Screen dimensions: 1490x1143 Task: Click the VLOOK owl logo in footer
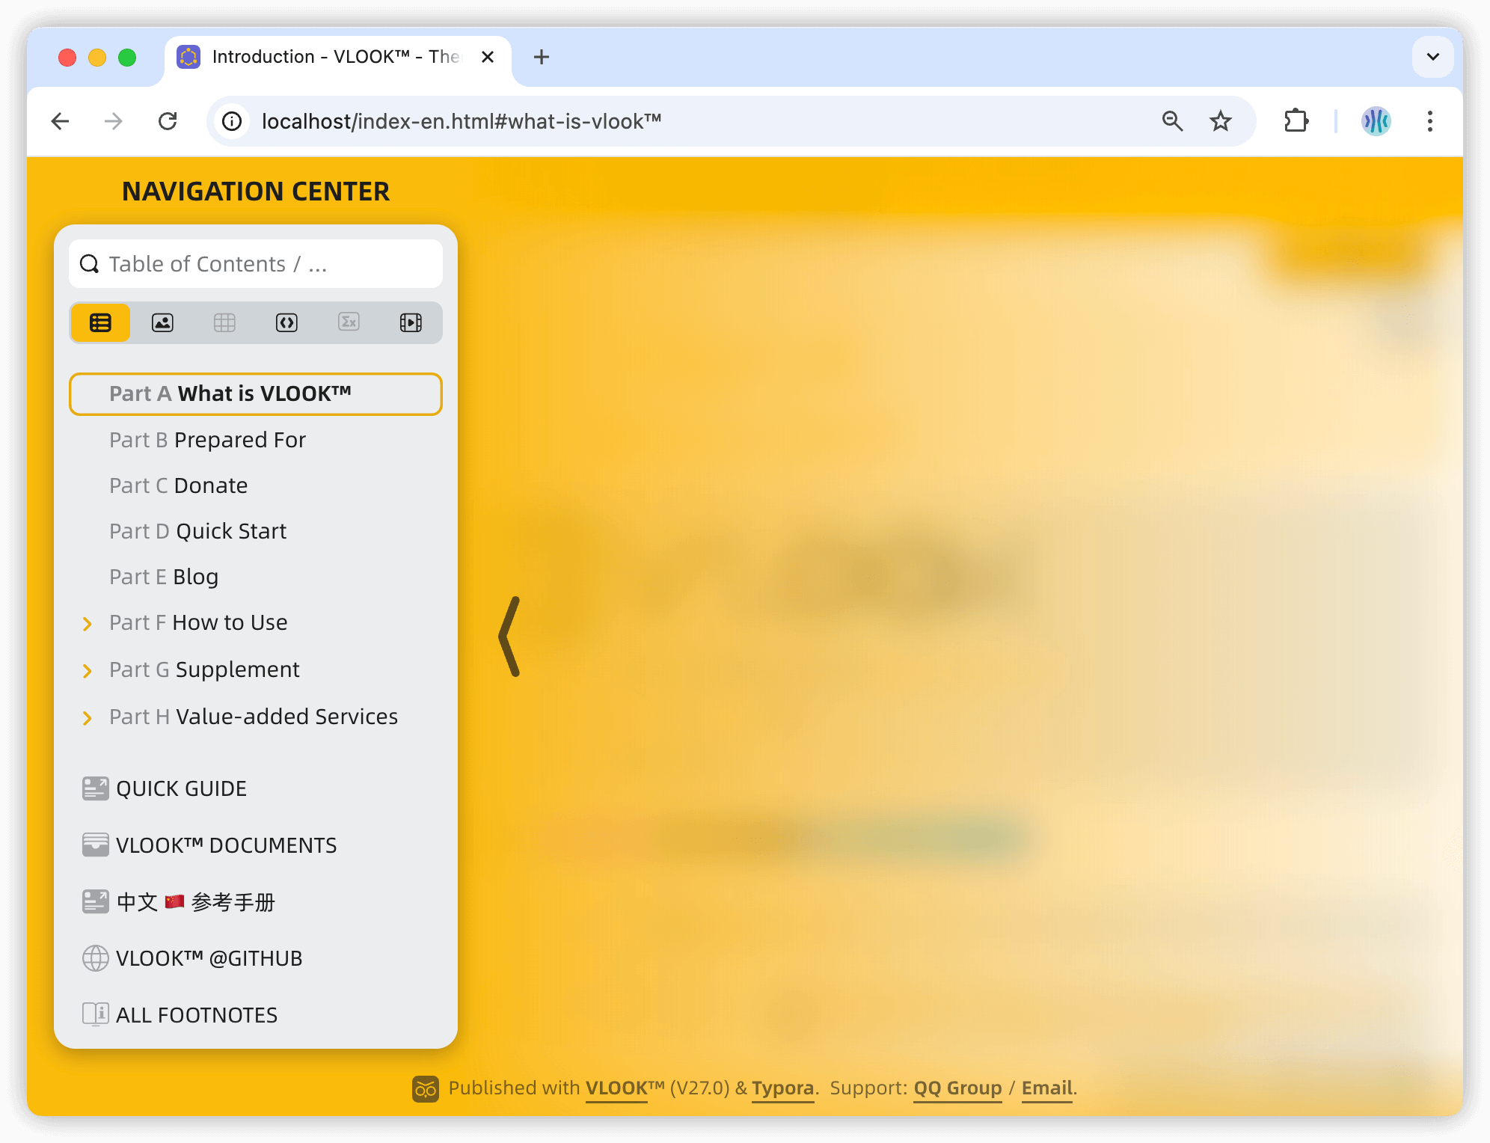(x=426, y=1089)
